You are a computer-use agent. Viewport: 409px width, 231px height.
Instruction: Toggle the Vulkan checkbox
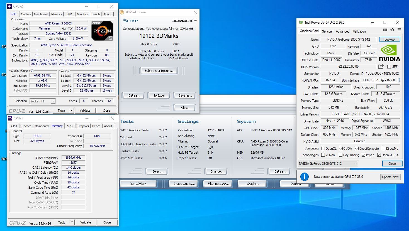[323, 155]
